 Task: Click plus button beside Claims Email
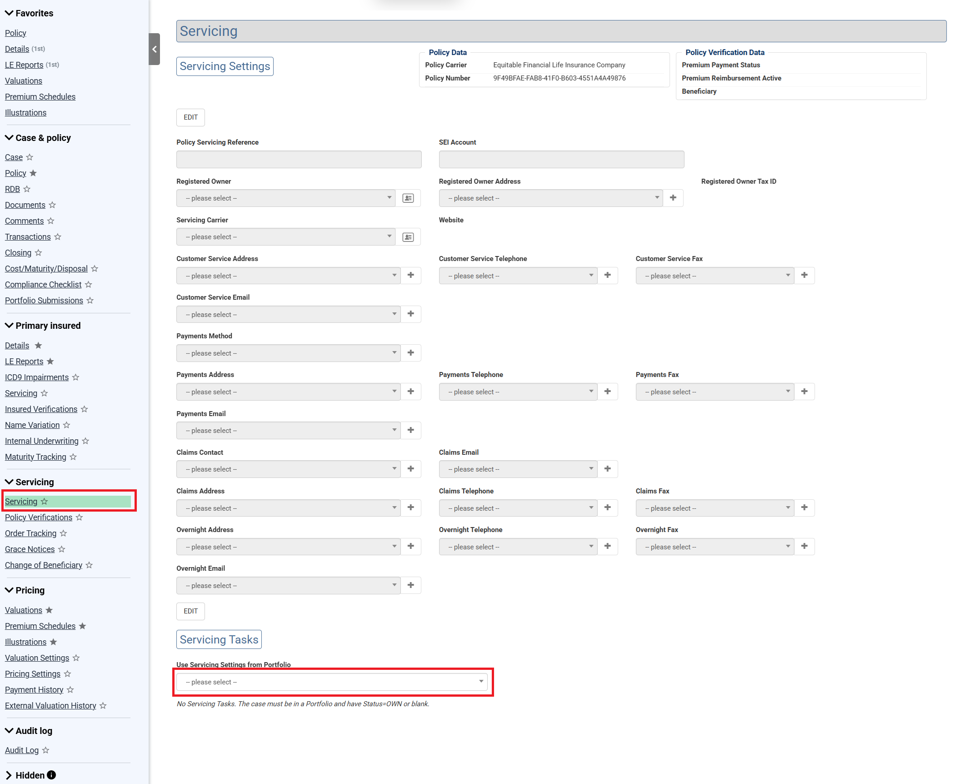click(x=607, y=469)
